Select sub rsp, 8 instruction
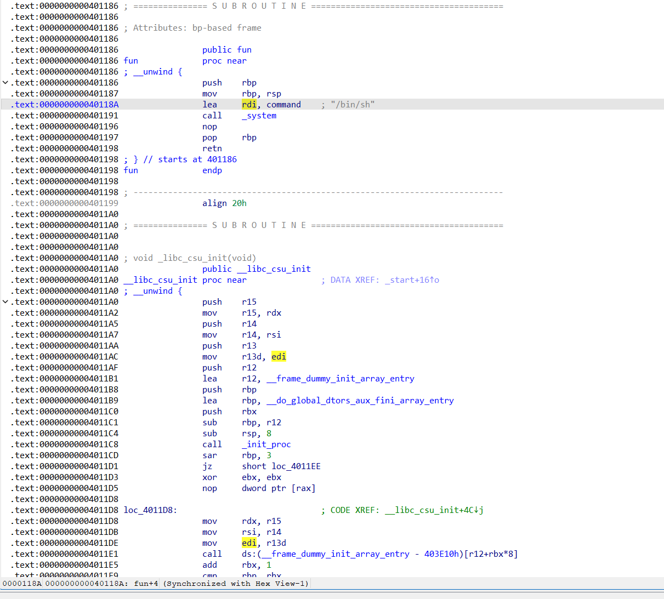 (x=237, y=433)
